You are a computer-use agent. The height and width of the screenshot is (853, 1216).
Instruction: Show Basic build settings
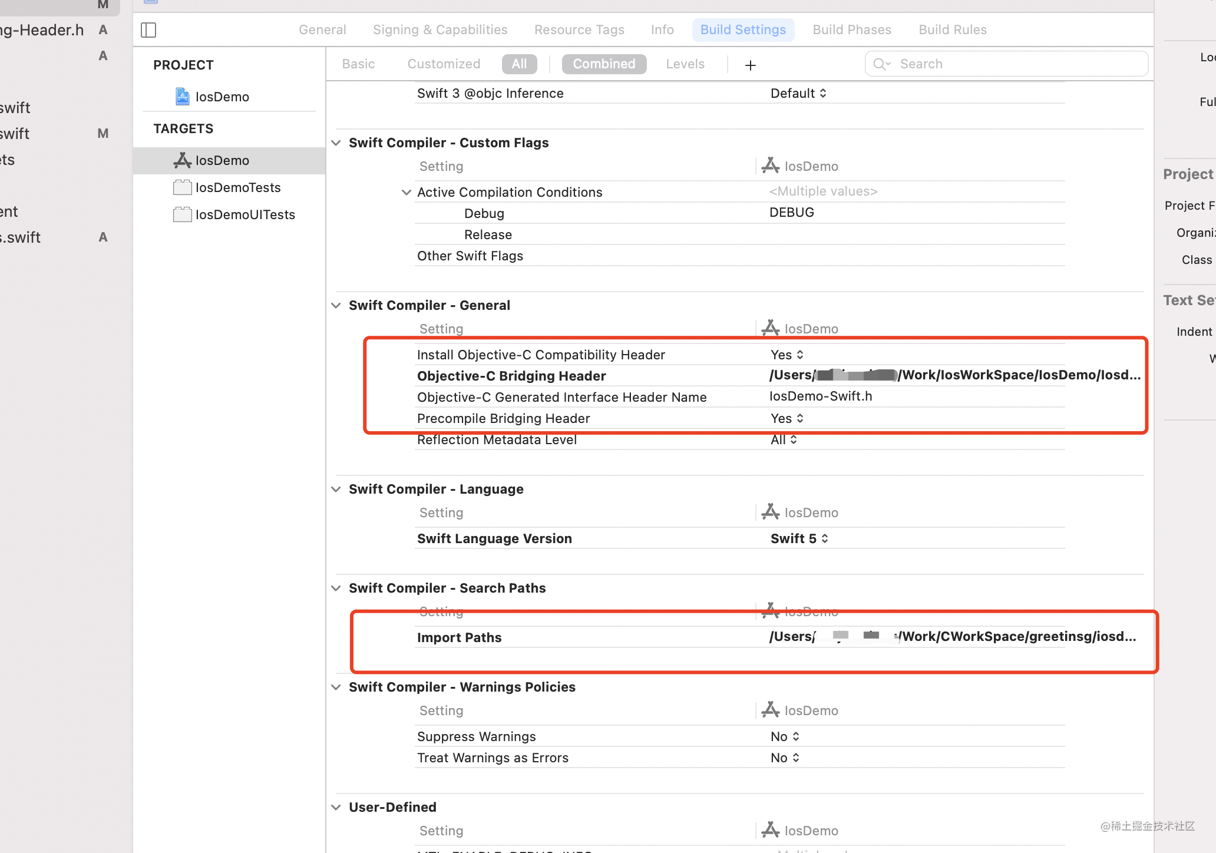[358, 64]
